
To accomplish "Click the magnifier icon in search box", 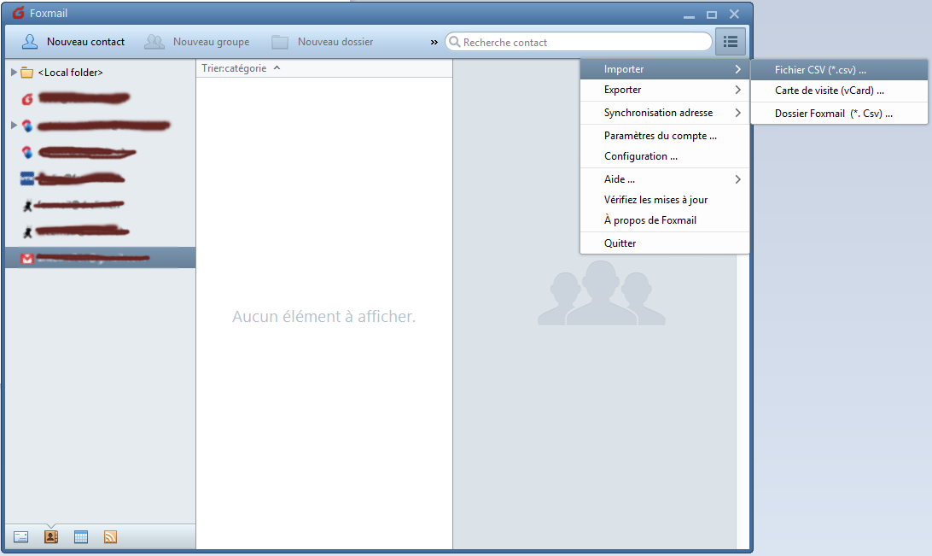I will tap(455, 42).
